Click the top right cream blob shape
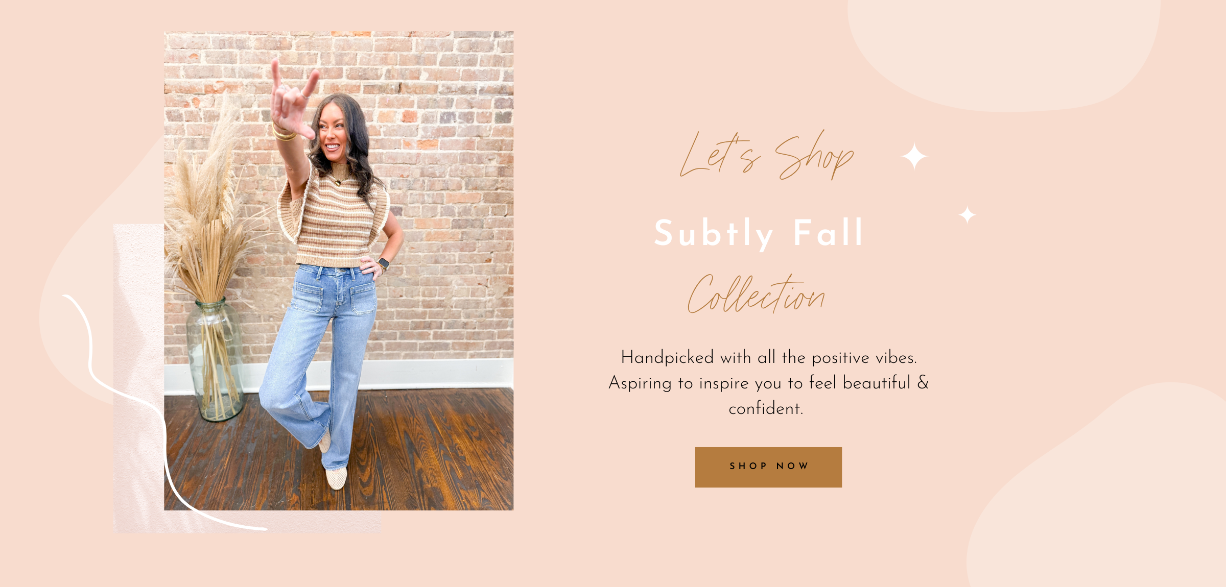The height and width of the screenshot is (587, 1226). click(1004, 51)
